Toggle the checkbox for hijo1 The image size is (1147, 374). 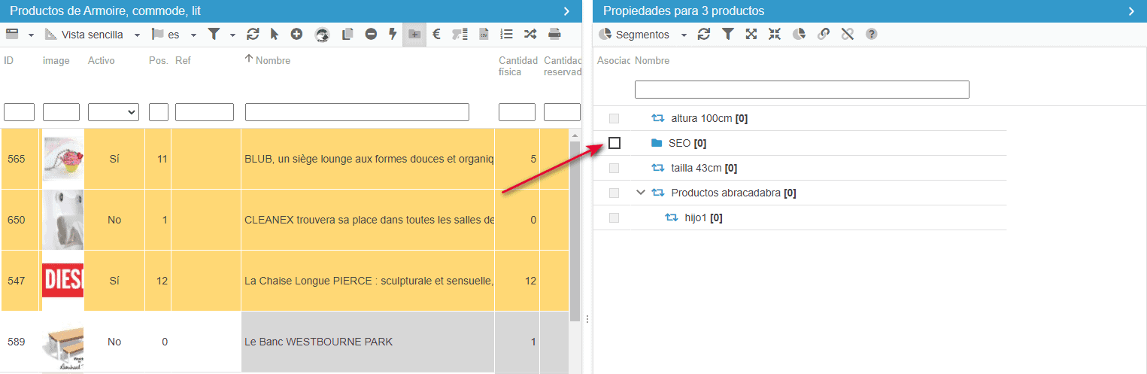coord(614,217)
